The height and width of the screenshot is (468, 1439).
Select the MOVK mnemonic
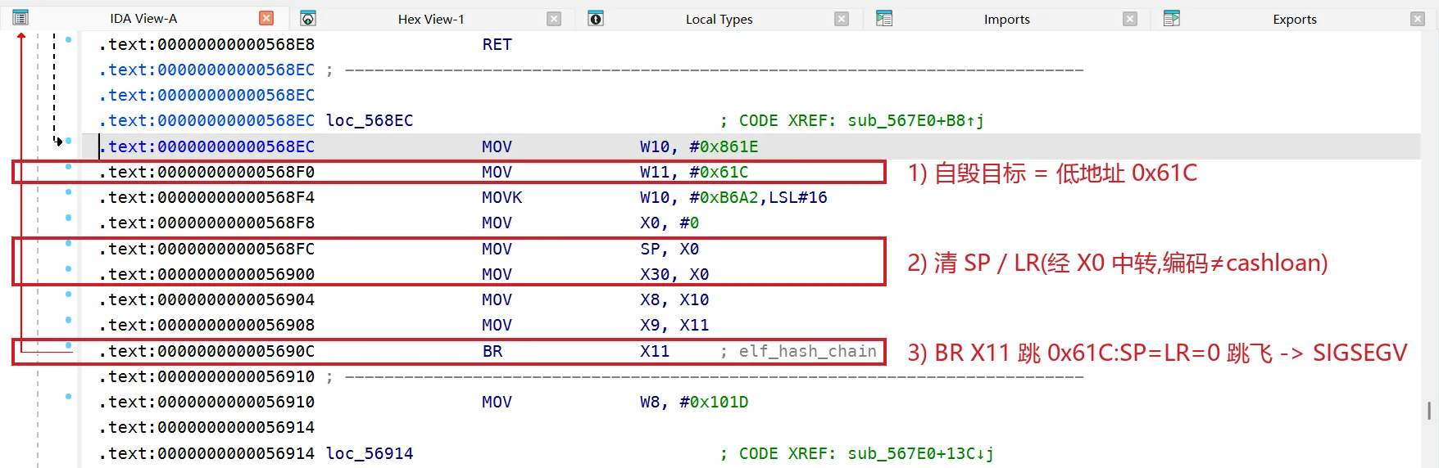[x=502, y=198]
